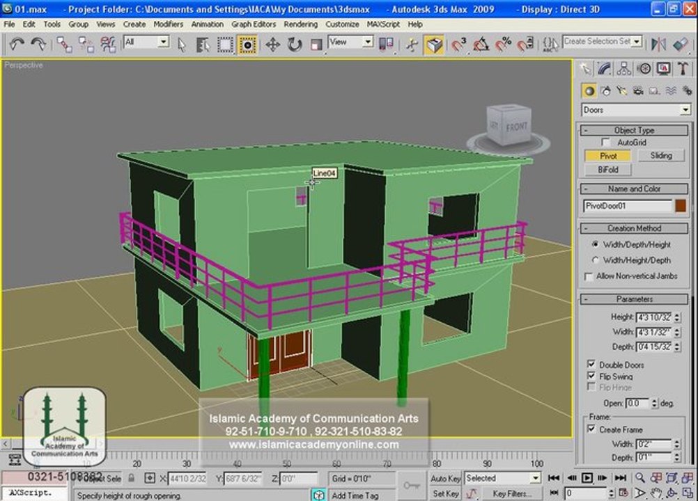Open the Rendering menu
Image resolution: width=698 pixels, height=501 pixels.
point(300,24)
